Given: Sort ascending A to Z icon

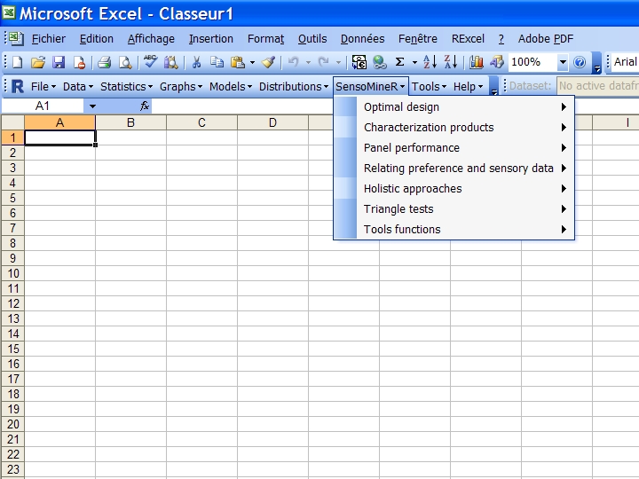Looking at the screenshot, I should point(430,62).
